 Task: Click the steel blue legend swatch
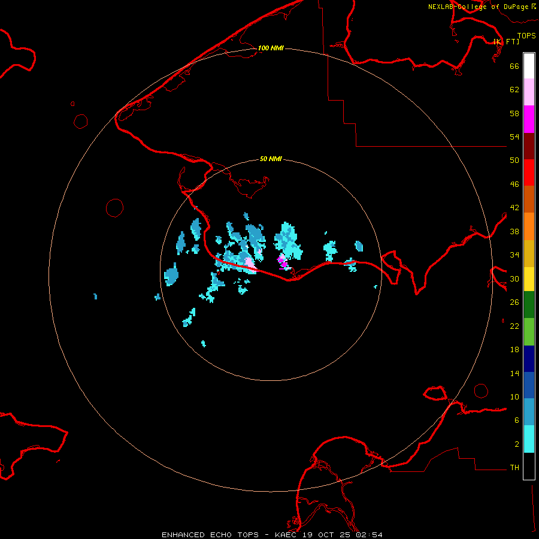[529, 412]
